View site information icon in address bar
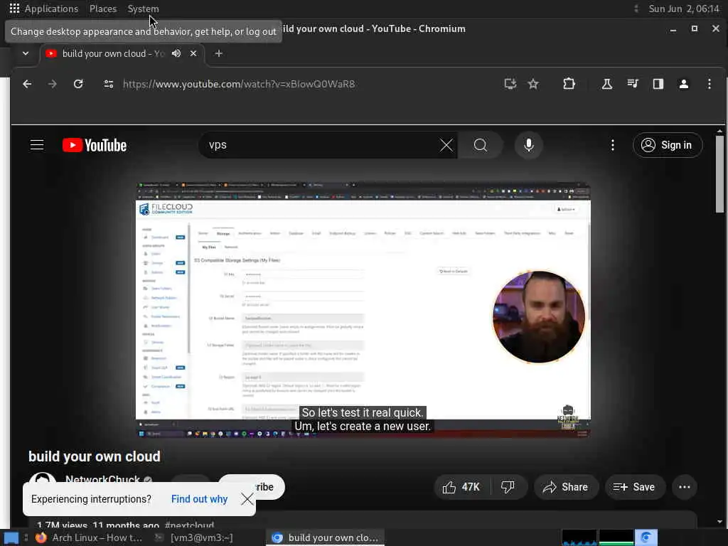The image size is (728, 546). (109, 84)
